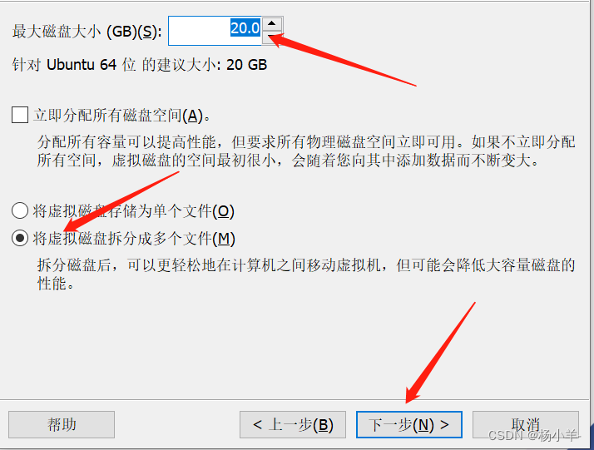This screenshot has width=594, height=450.
Task: Click the 分配所有容量可以提高性能 description paragraph
Action: pos(306,151)
